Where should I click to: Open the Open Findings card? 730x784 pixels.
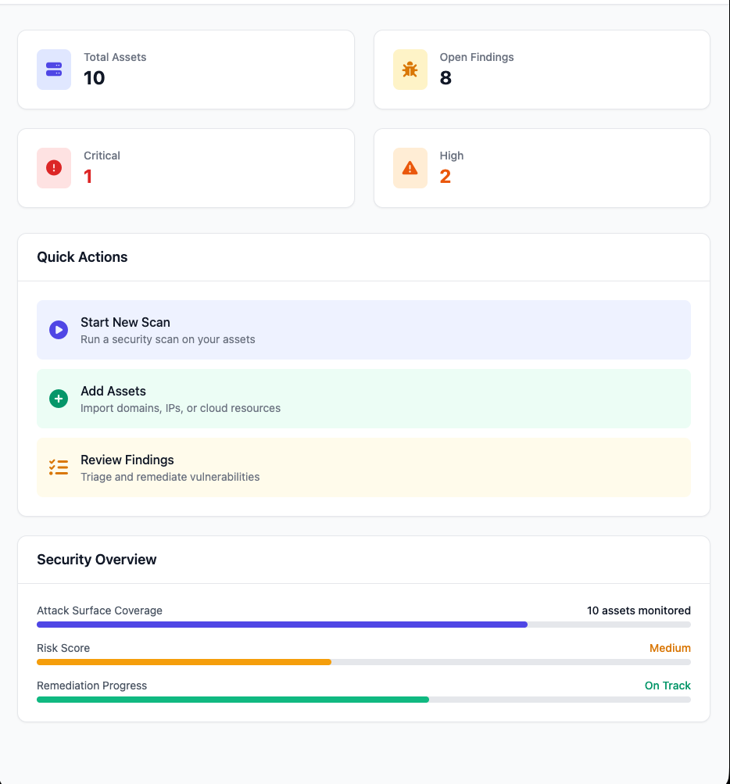coord(542,70)
